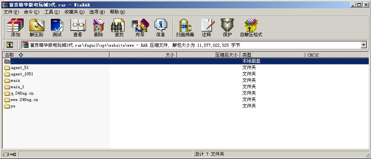
Task: Open the 命令(C) menu
Action: (x=32, y=12)
